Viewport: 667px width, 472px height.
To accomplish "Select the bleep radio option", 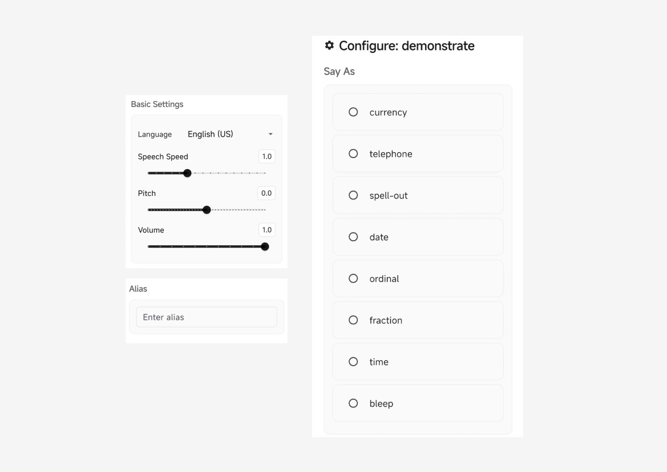I will point(353,403).
